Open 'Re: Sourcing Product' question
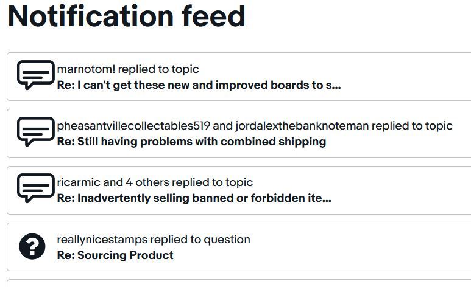Screen dimensions: 471x287 click(x=115, y=255)
